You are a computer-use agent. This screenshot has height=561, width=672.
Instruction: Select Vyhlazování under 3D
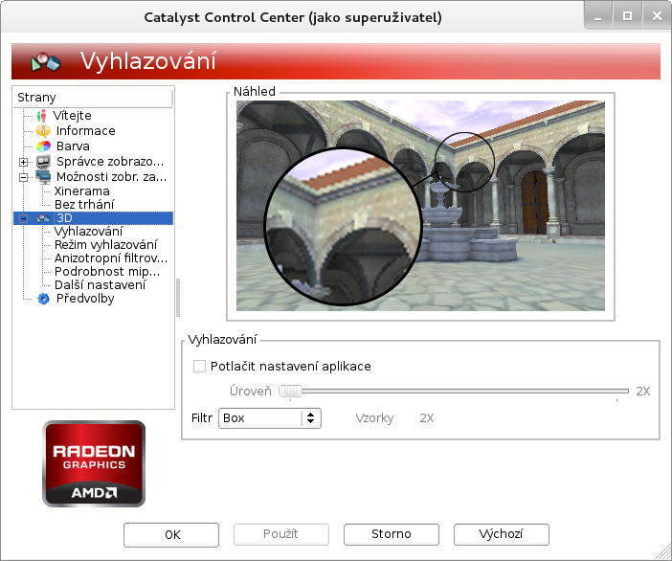point(88,232)
